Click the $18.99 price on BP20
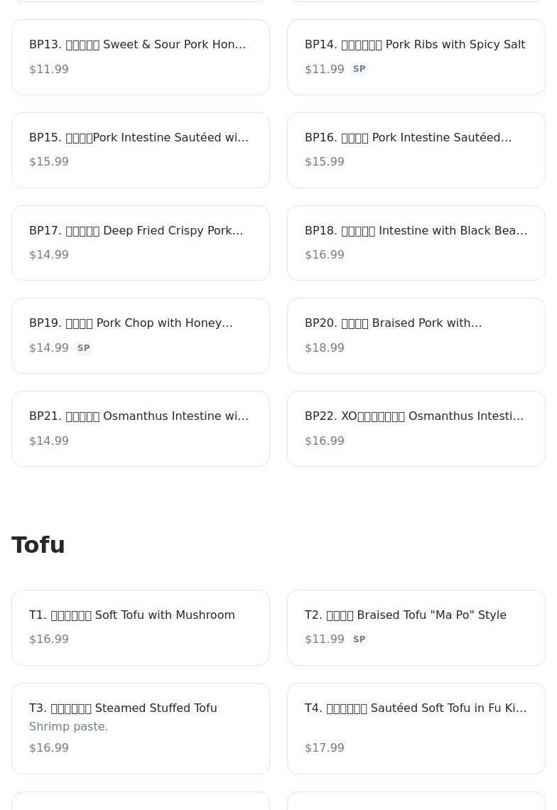Image resolution: width=557 pixels, height=810 pixels. coord(325,348)
